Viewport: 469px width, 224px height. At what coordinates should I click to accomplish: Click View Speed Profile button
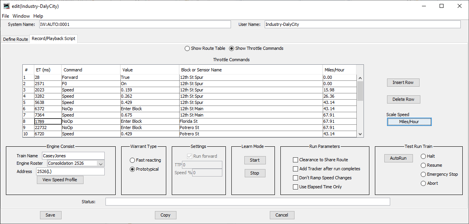click(x=60, y=180)
